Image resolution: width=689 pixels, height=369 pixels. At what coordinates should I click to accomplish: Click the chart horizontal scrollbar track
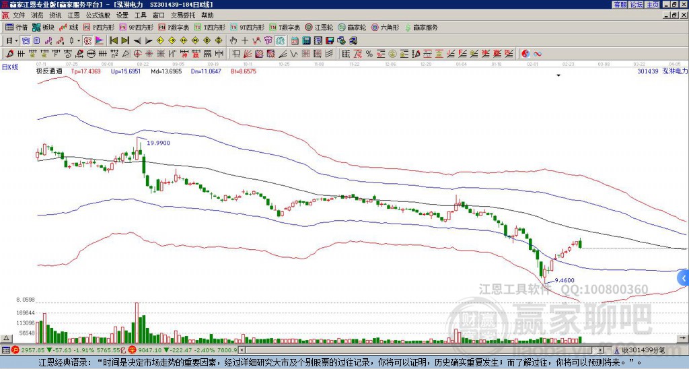(422, 350)
